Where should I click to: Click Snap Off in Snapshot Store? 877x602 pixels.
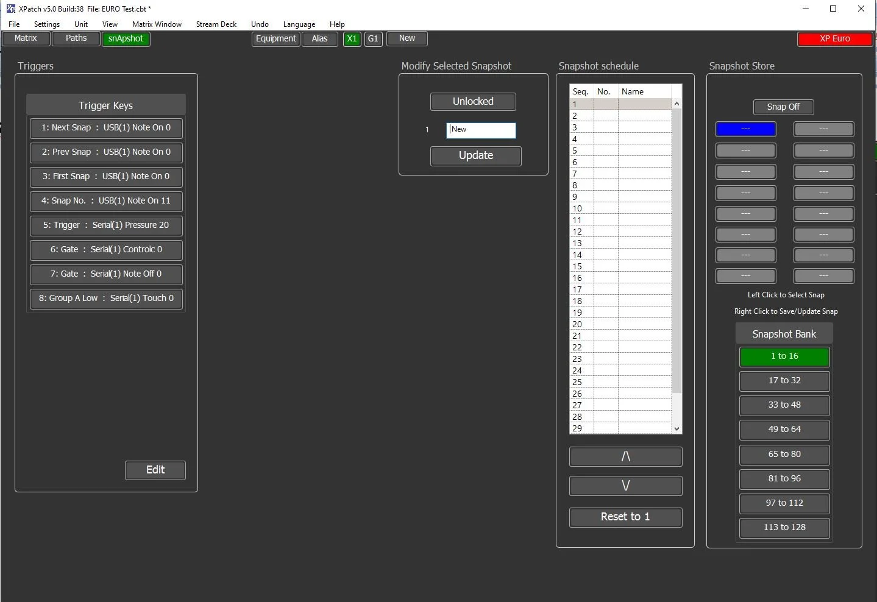[x=783, y=107]
